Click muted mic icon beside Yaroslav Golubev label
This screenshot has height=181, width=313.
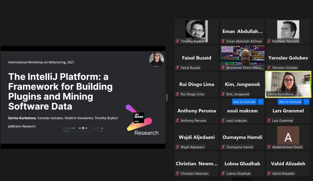269,68
